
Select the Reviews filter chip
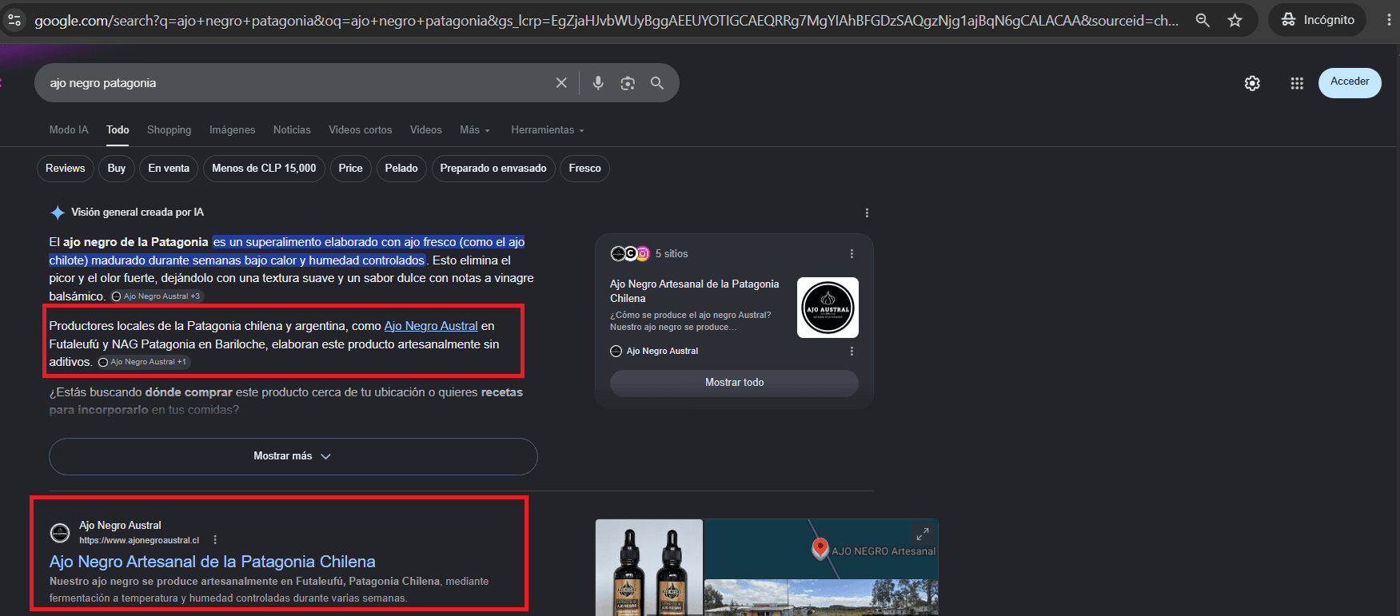65,169
